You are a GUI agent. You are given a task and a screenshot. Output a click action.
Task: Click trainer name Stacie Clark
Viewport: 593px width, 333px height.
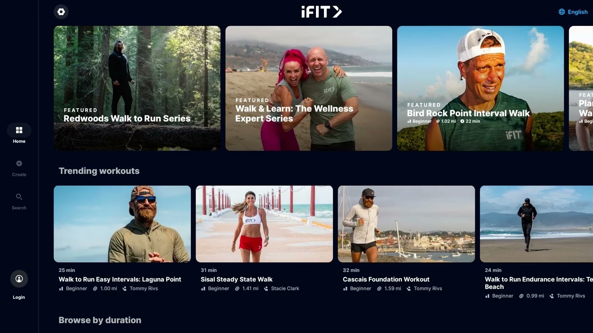285,289
